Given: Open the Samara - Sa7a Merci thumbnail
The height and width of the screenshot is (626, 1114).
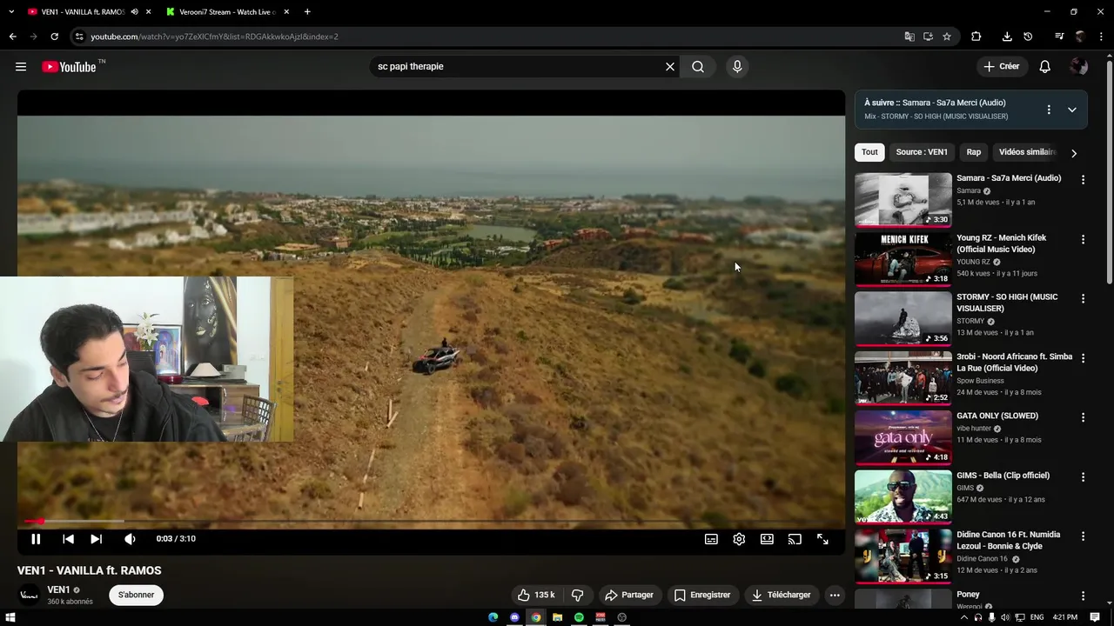Looking at the screenshot, I should [x=903, y=200].
